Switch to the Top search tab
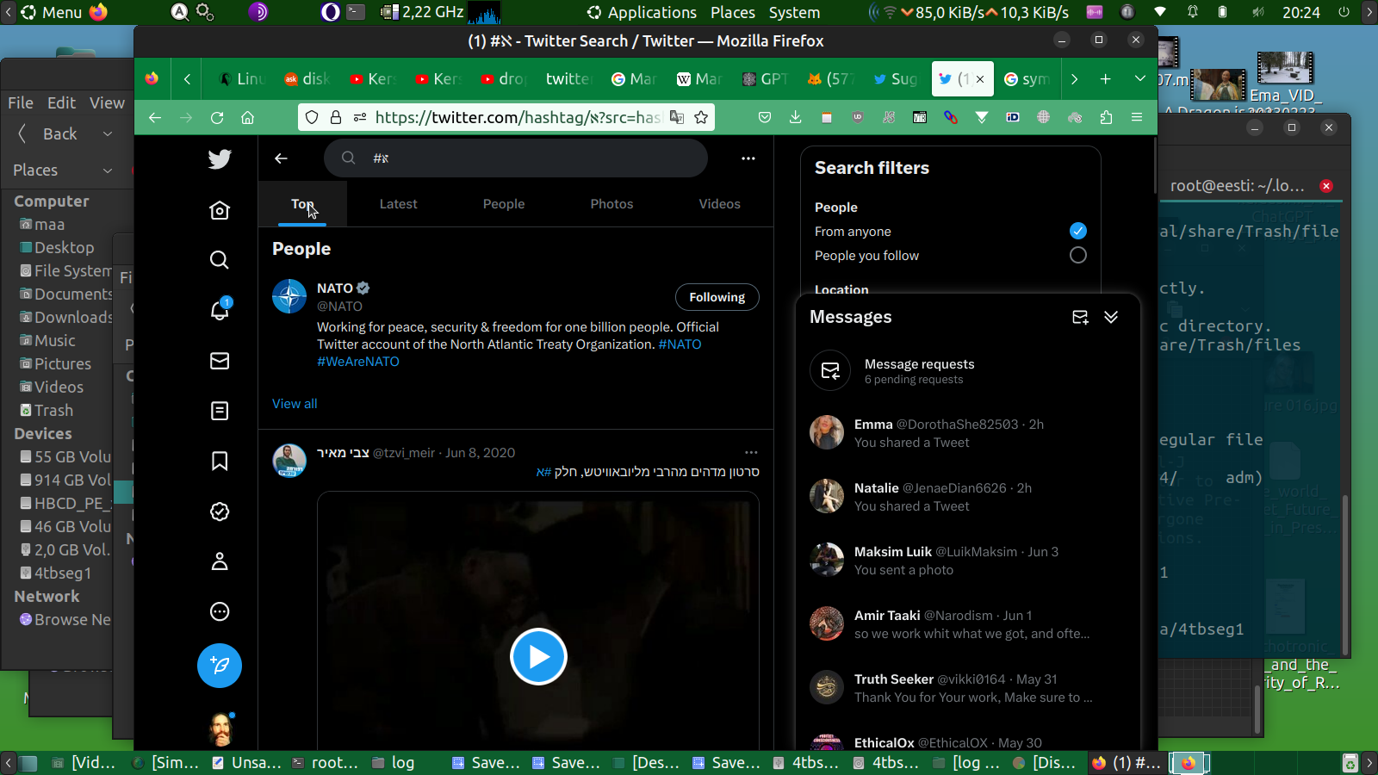 pyautogui.click(x=302, y=204)
